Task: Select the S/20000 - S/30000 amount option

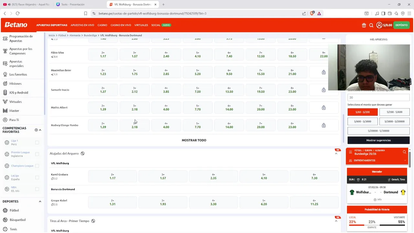Action: pyautogui.click(x=378, y=131)
